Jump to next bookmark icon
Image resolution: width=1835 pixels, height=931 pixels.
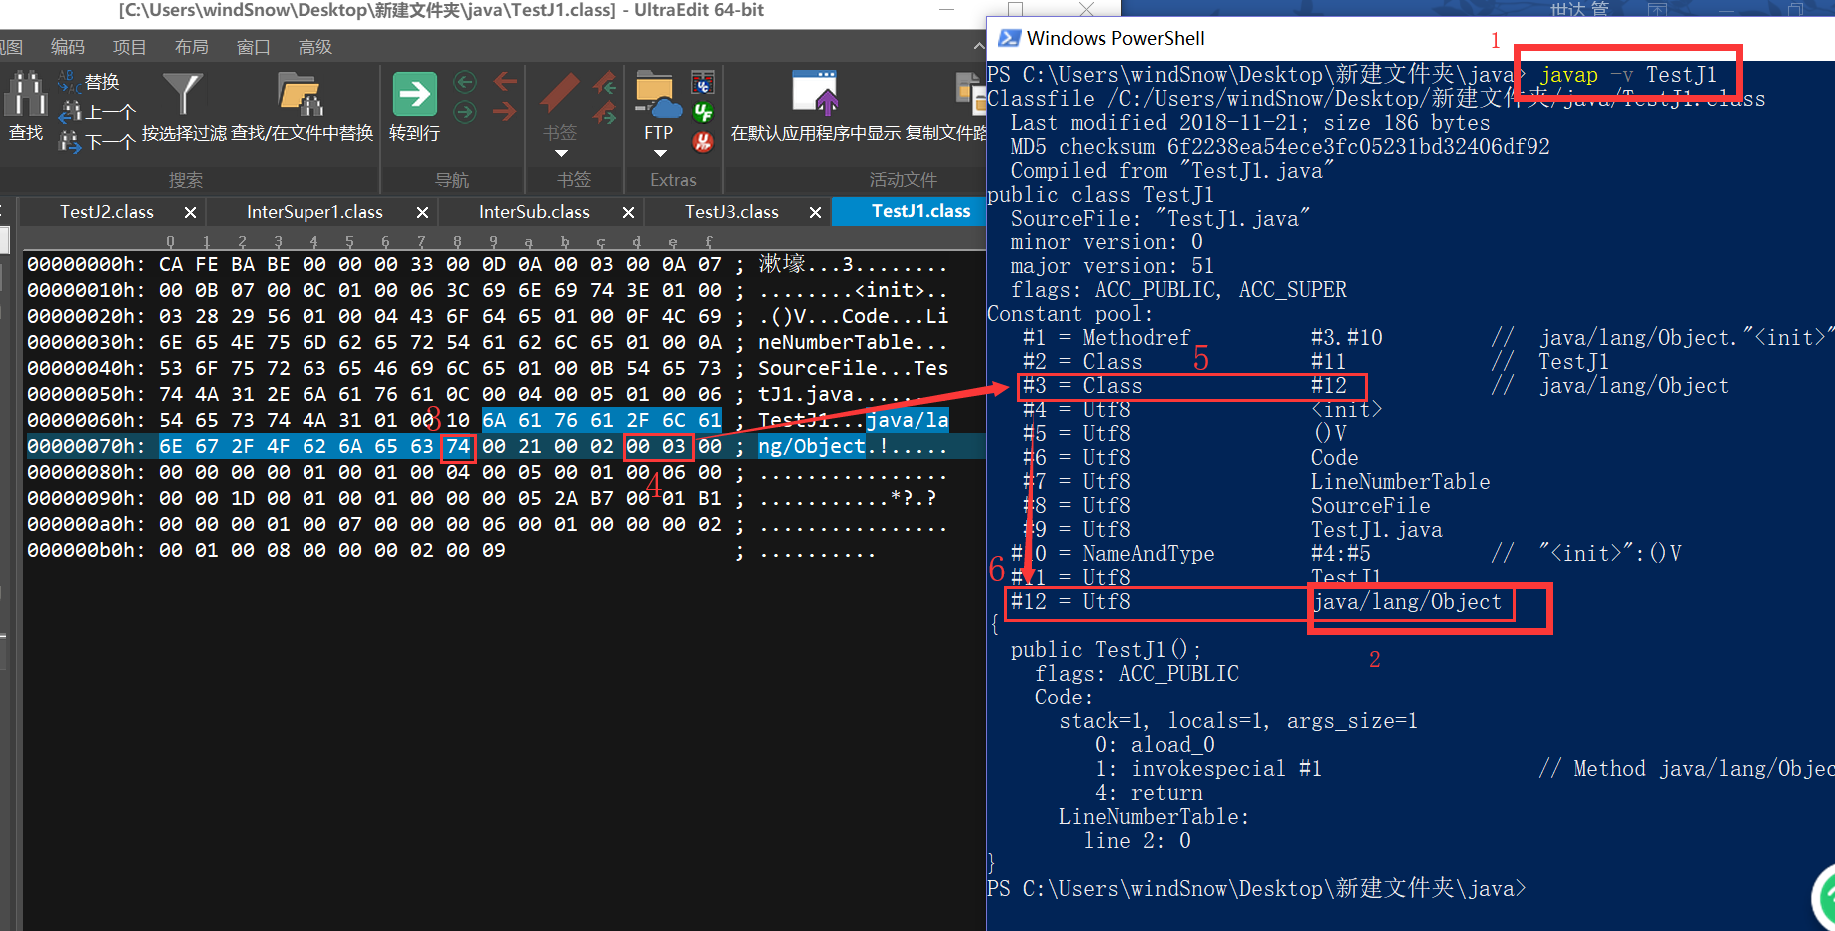[x=605, y=113]
